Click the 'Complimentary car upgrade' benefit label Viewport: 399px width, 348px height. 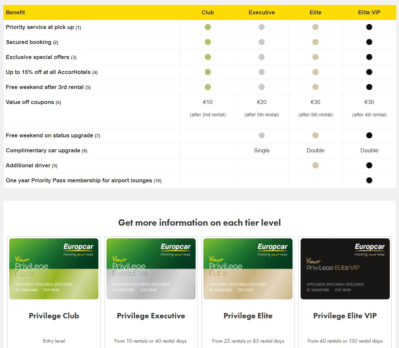46,151
